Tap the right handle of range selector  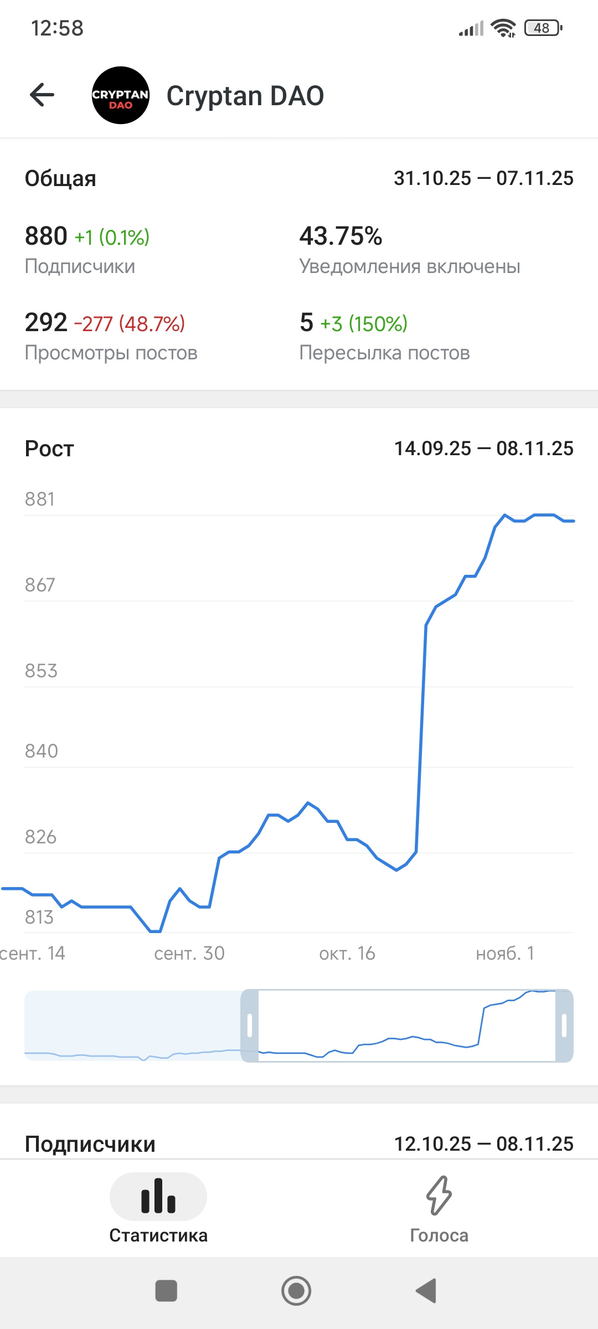pyautogui.click(x=564, y=1026)
